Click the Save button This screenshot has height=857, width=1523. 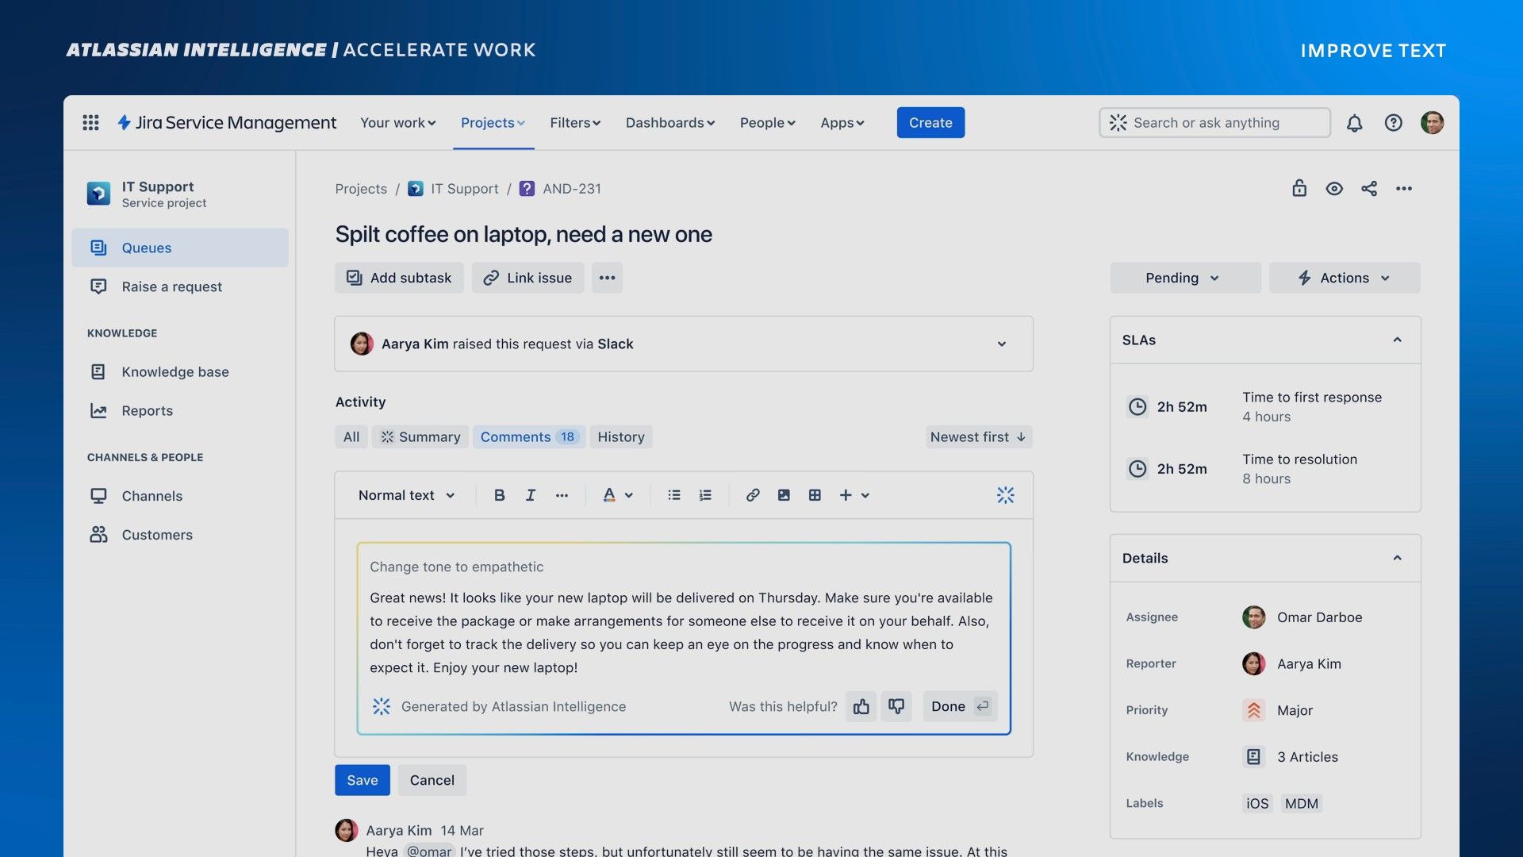tap(362, 780)
